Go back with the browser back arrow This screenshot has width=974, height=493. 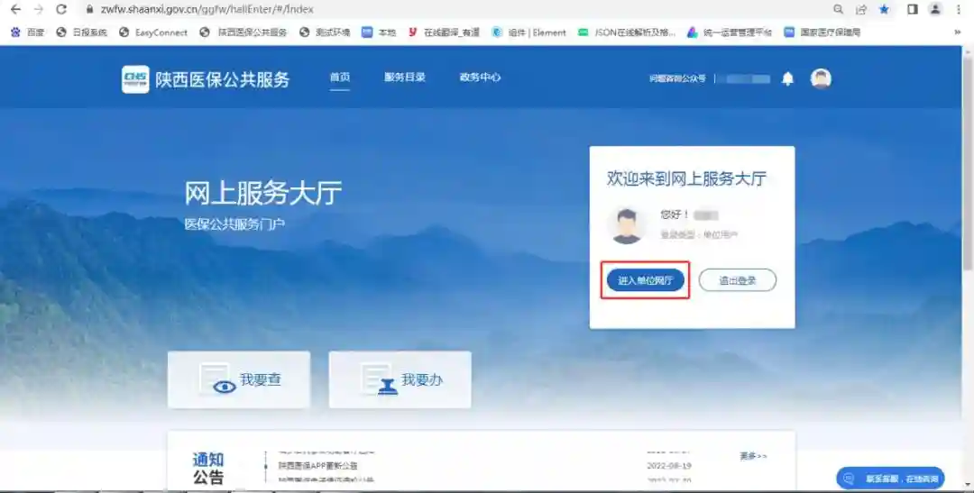point(15,9)
